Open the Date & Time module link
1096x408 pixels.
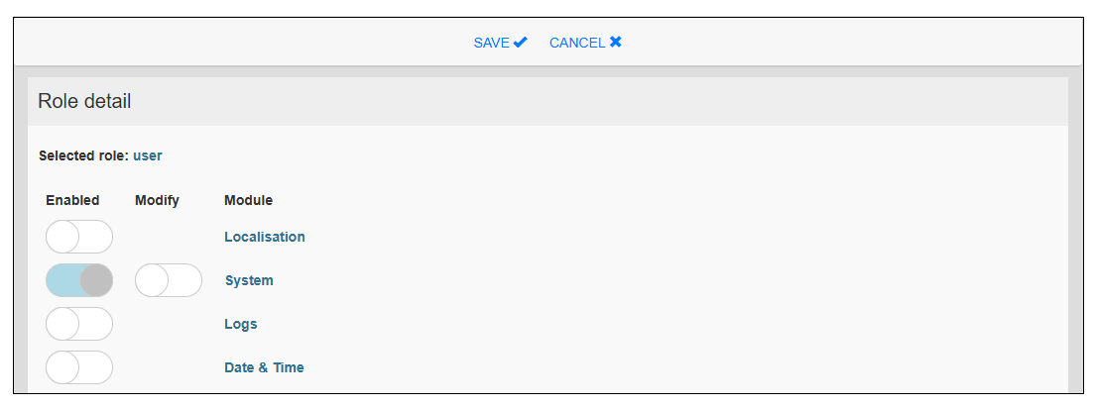point(264,367)
